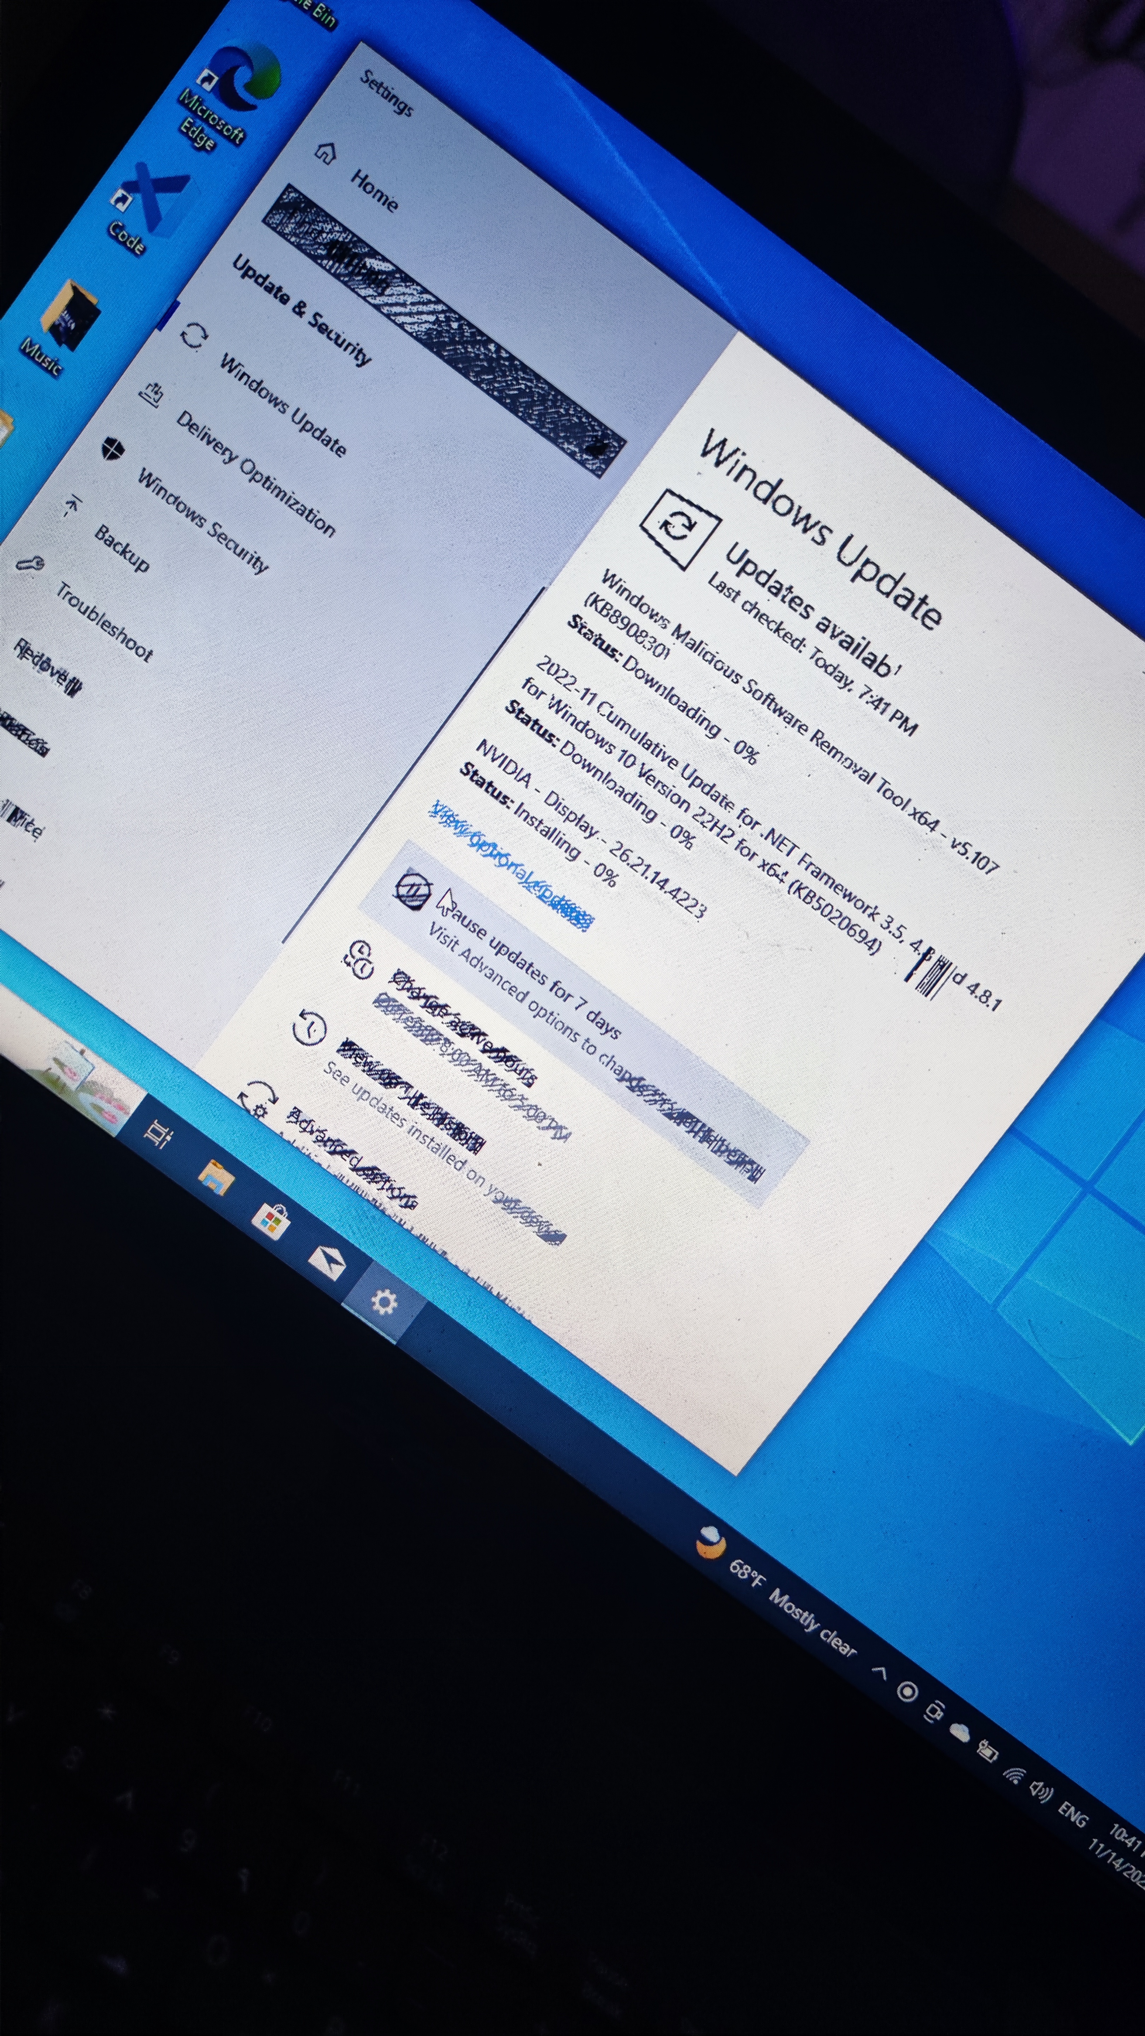
Task: Open the Music folder on the desktop
Action: [61, 328]
